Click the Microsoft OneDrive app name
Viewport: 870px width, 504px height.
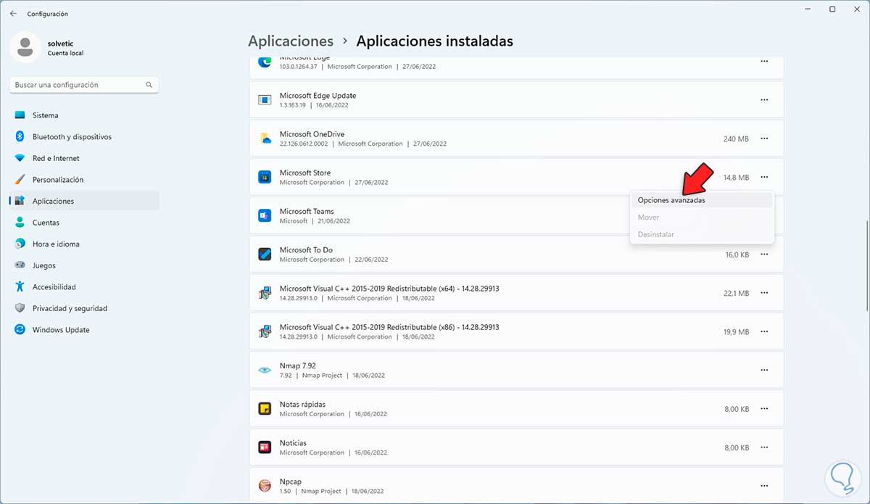click(312, 134)
